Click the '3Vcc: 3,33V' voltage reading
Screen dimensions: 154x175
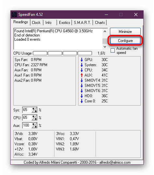coord(67,134)
